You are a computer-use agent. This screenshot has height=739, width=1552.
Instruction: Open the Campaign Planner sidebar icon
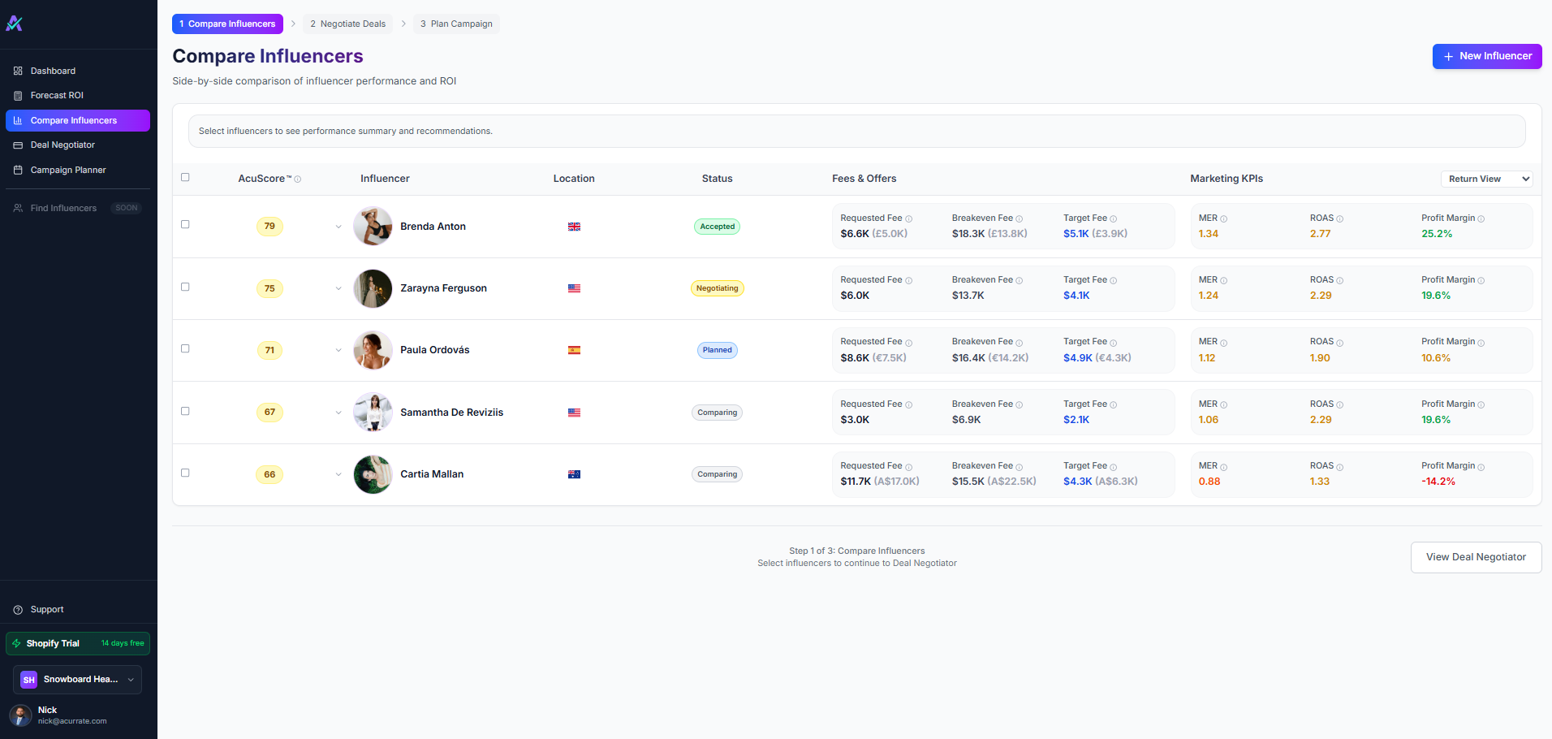18,170
